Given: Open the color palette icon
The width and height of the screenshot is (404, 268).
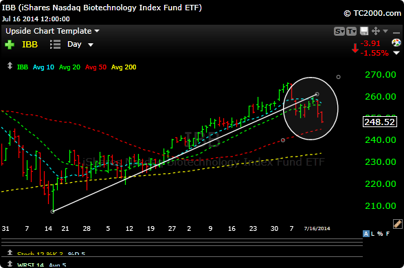Looking at the screenshot, I should [x=396, y=43].
